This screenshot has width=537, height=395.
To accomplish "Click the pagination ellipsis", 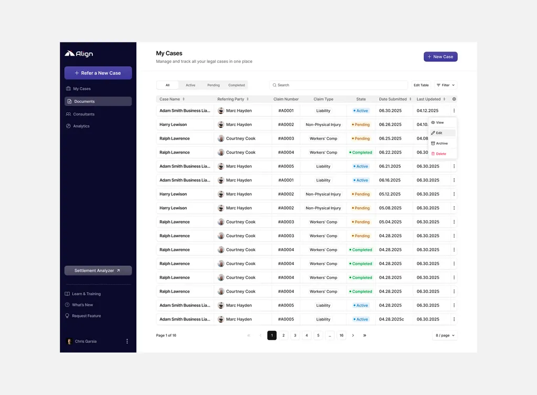I will 330,336.
